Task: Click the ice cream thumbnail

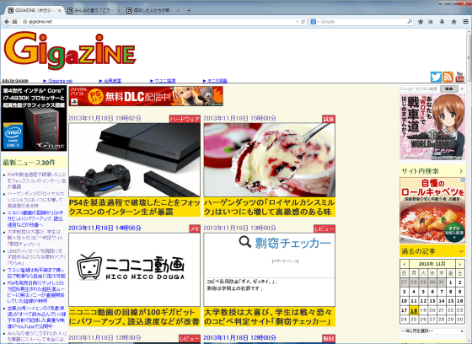Action: tap(270, 160)
